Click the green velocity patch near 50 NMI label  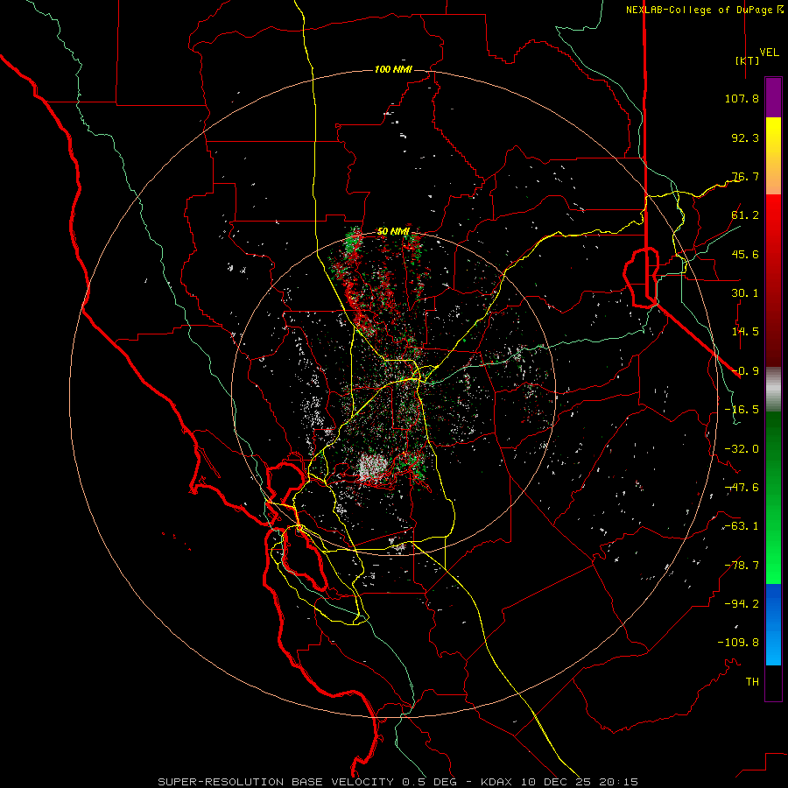coord(354,240)
